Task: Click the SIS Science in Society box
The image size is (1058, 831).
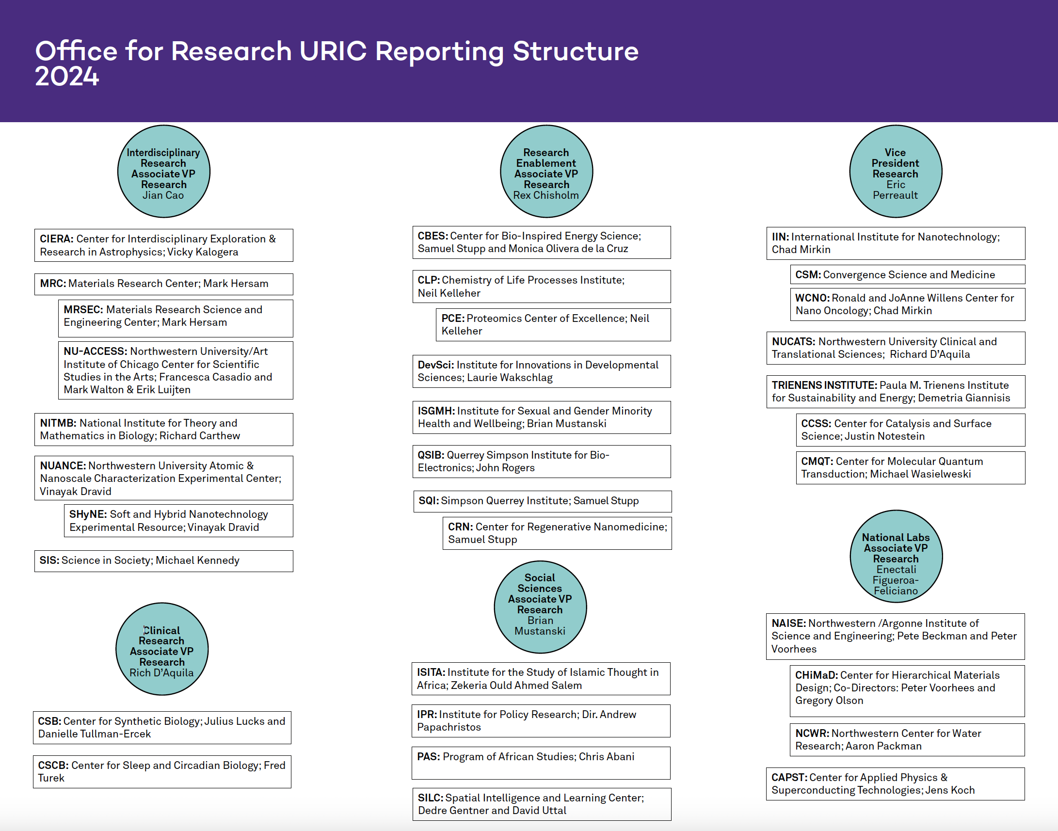Action: (x=163, y=561)
